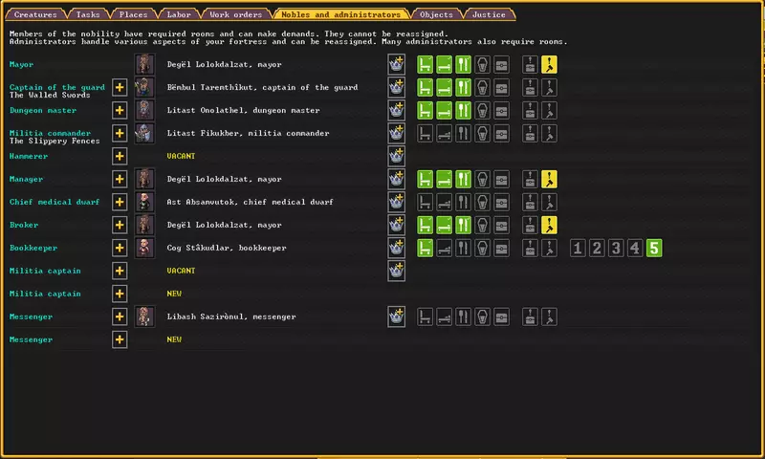
Task: Open the Creatures tab
Action: click(35, 14)
